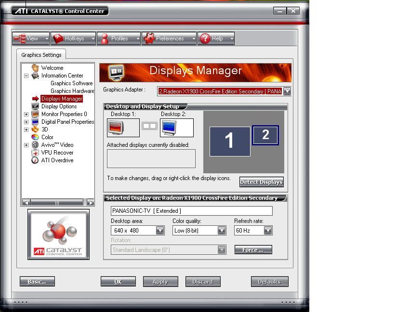410x312 pixels.
Task: Click the 3D settings icon
Action: [35, 130]
